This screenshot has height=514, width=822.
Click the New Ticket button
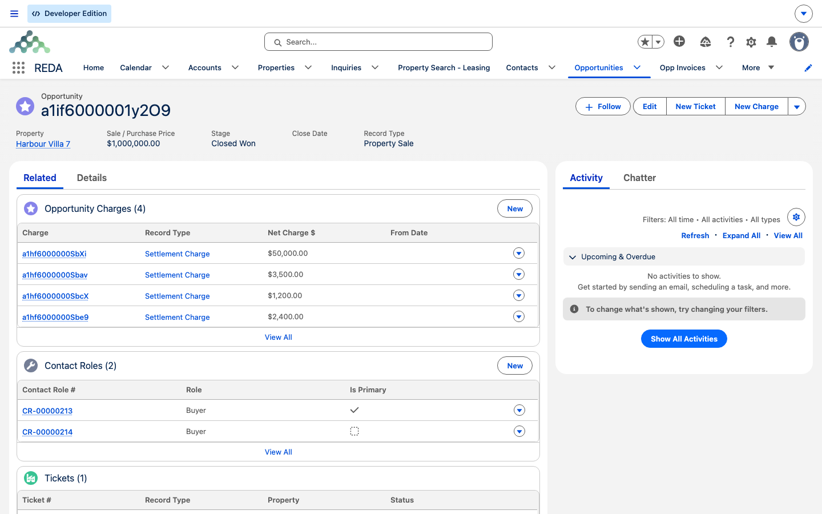[695, 106]
